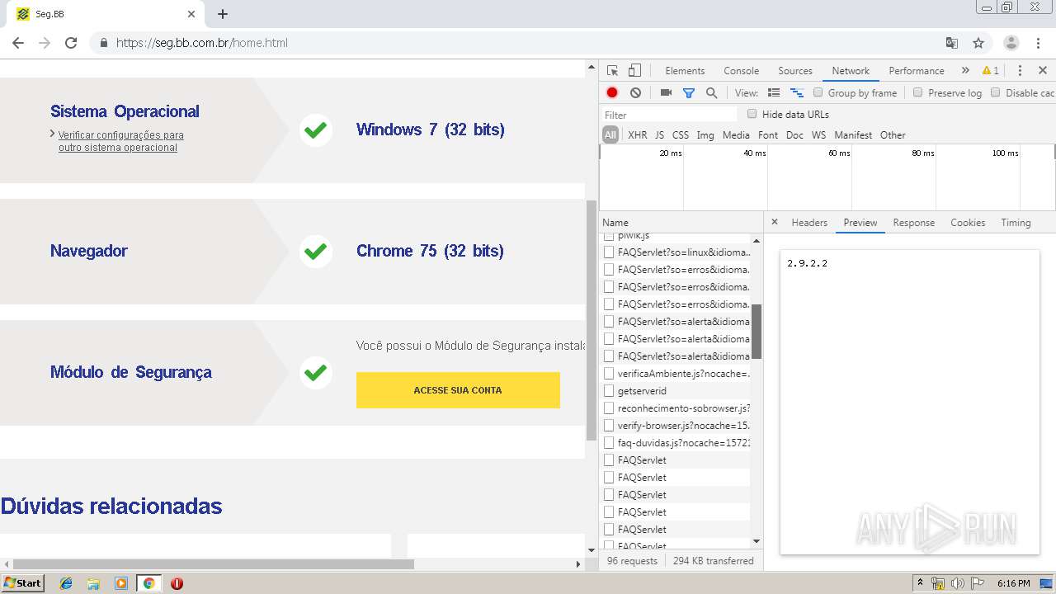Filter requests by Img type
This screenshot has width=1056, height=594.
coord(705,135)
